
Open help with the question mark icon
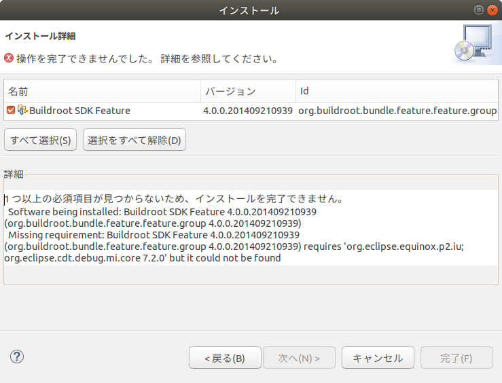coord(17,357)
